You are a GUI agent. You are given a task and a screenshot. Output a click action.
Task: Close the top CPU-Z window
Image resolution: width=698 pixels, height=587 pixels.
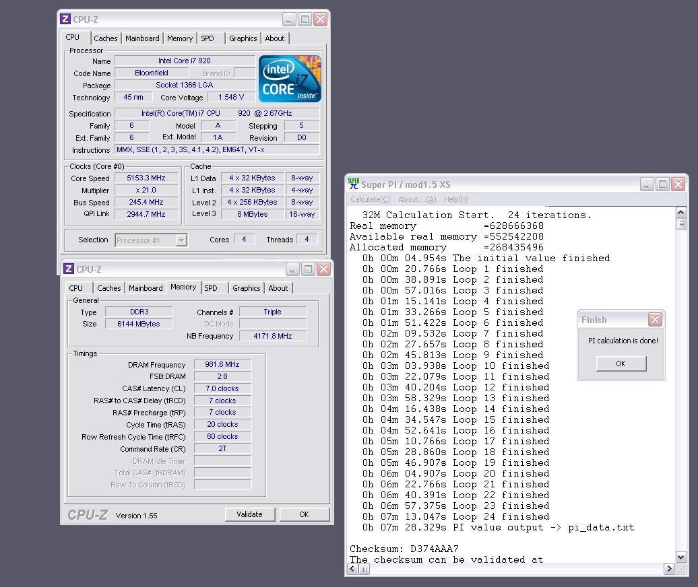pos(320,19)
